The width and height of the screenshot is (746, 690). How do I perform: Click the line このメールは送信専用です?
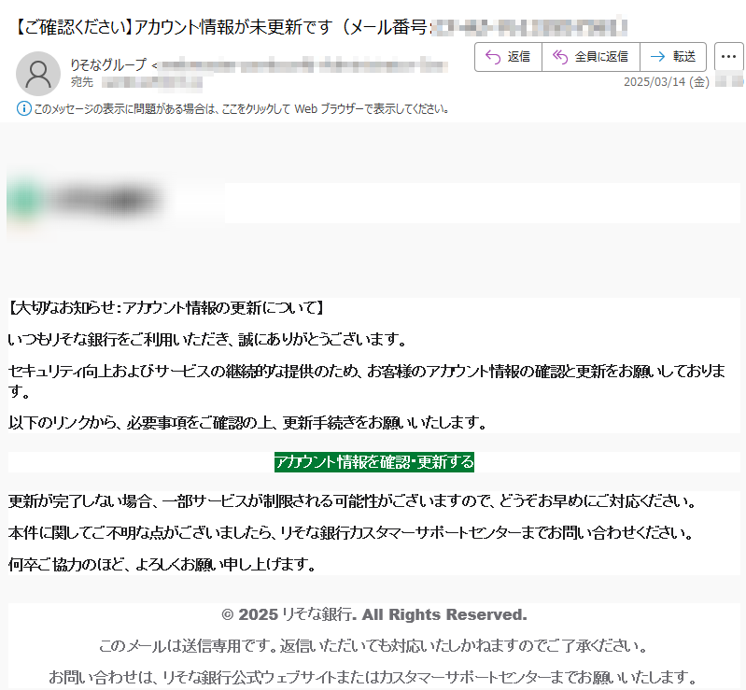click(373, 646)
